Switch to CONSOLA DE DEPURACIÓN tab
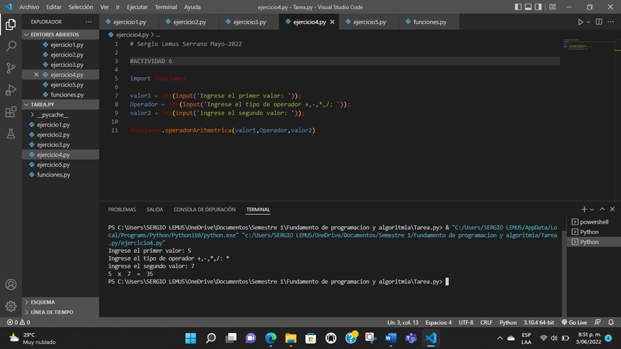 tap(204, 210)
